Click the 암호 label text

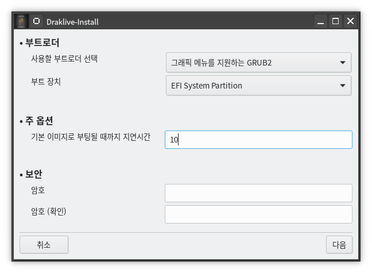click(x=38, y=190)
